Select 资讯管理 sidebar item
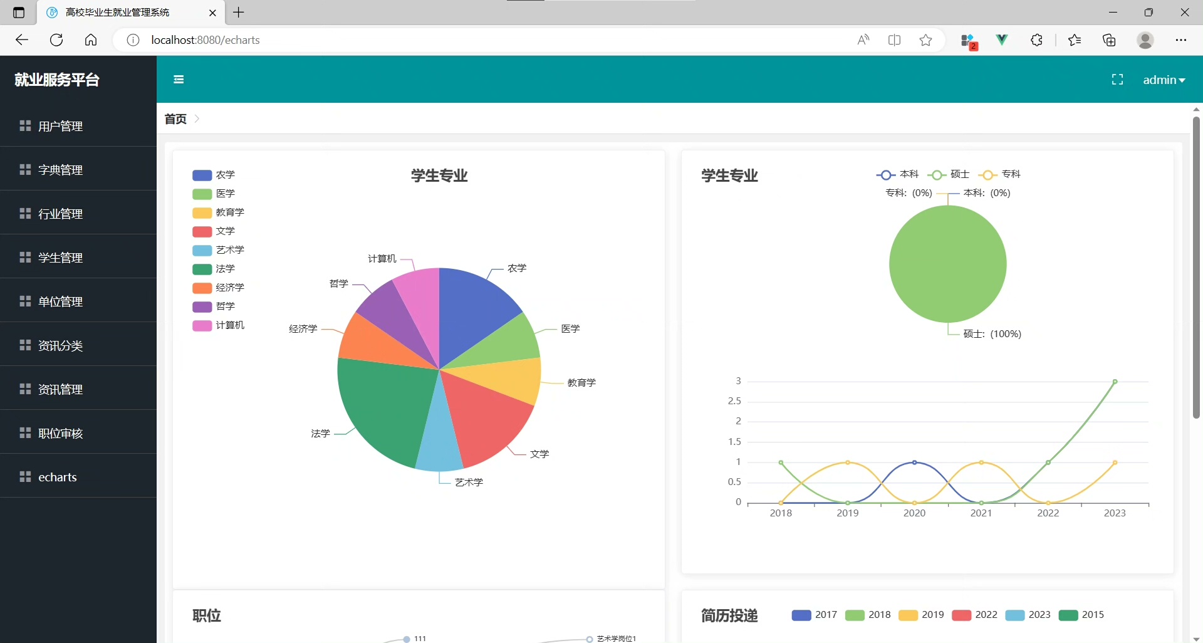 [x=78, y=389]
